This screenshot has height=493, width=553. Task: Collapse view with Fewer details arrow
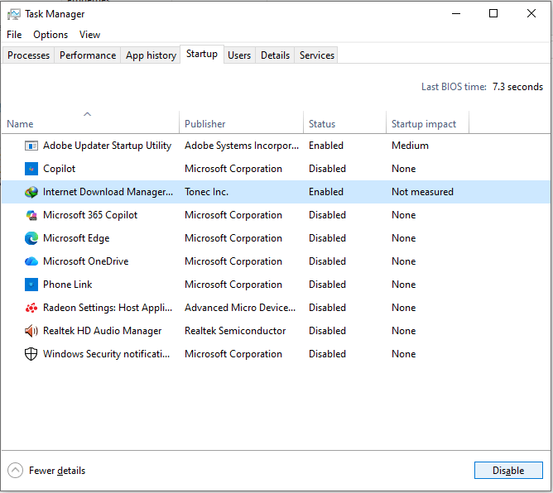[x=15, y=471]
